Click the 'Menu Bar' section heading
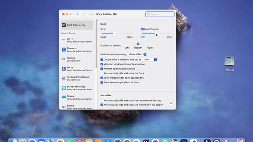Screen dimensions: 253x142 106,95
